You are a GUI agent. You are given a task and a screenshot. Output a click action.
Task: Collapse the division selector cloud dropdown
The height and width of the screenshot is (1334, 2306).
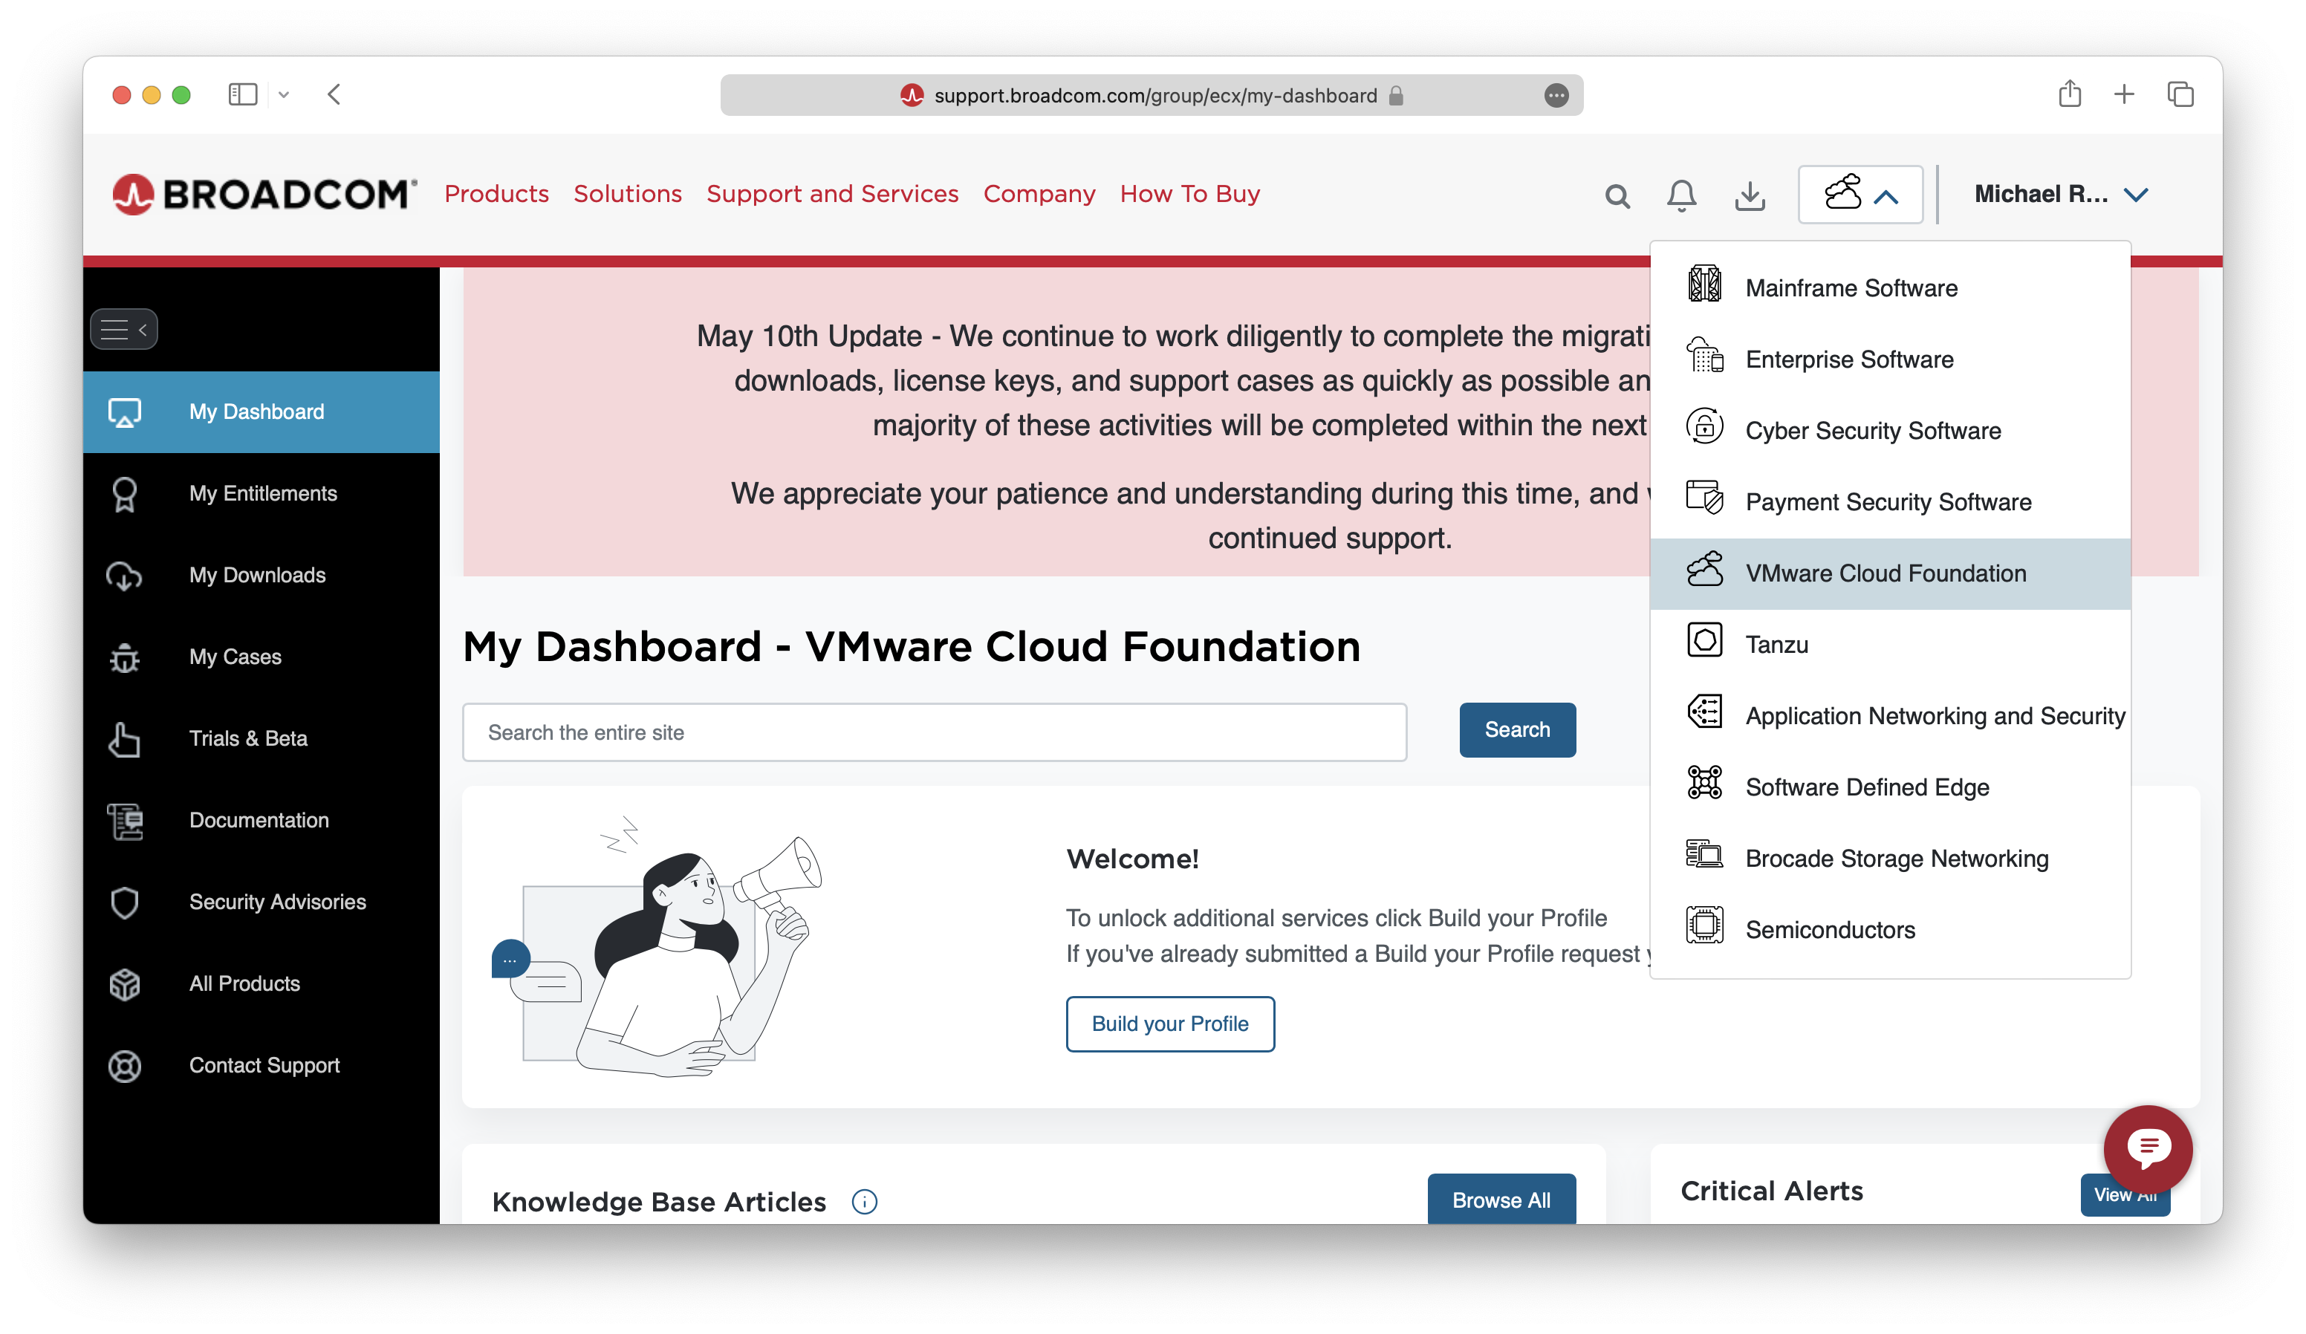tap(1860, 194)
